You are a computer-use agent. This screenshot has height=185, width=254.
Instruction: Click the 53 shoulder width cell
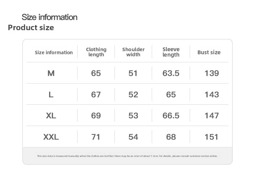133,116
